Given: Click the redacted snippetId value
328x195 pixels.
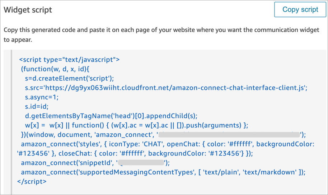Looking at the screenshot, I should tap(141, 163).
